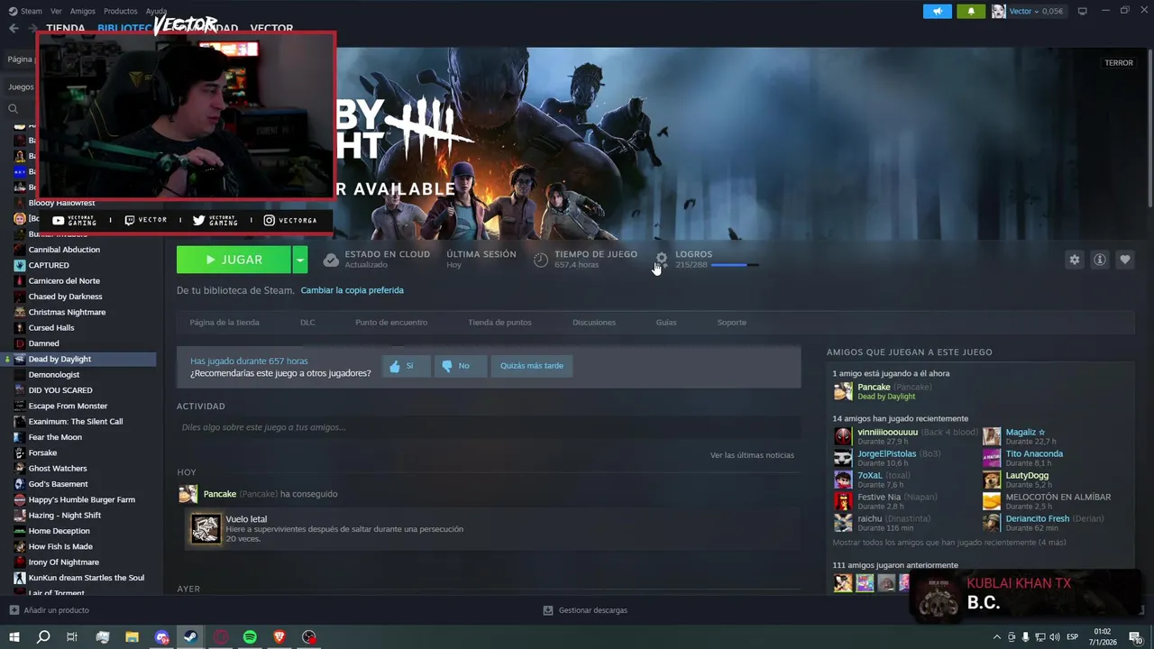Select Fear the Moon in library
The height and width of the screenshot is (649, 1154).
pos(55,437)
